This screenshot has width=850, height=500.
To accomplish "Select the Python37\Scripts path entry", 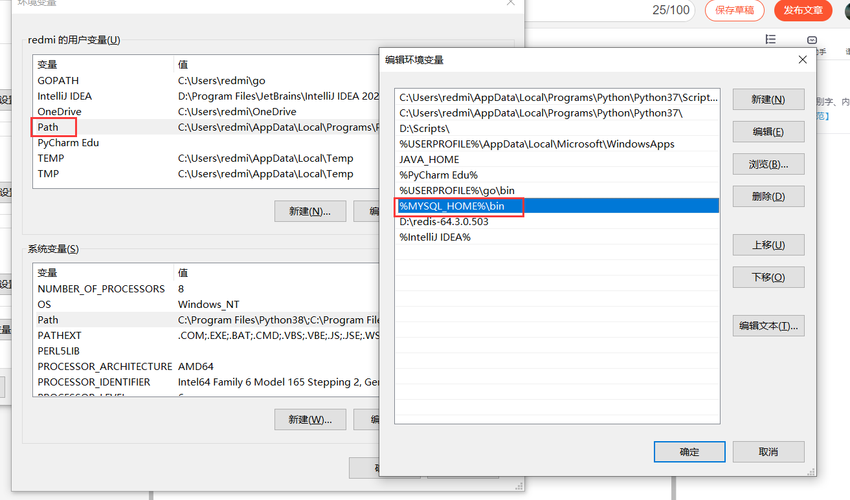I will 557,98.
